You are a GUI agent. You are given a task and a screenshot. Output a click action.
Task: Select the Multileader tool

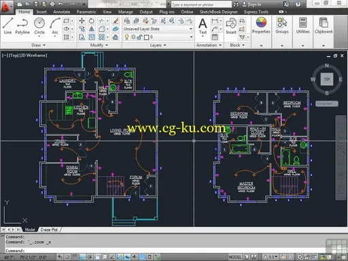coord(214,29)
